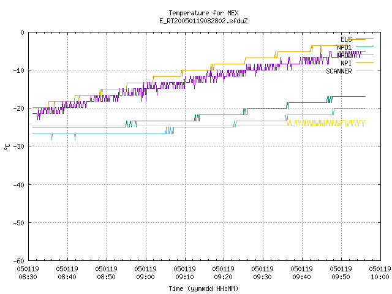Click the x-axis tick 050119 09:30
Viewport: 392px width, 294px height.
[x=262, y=273]
